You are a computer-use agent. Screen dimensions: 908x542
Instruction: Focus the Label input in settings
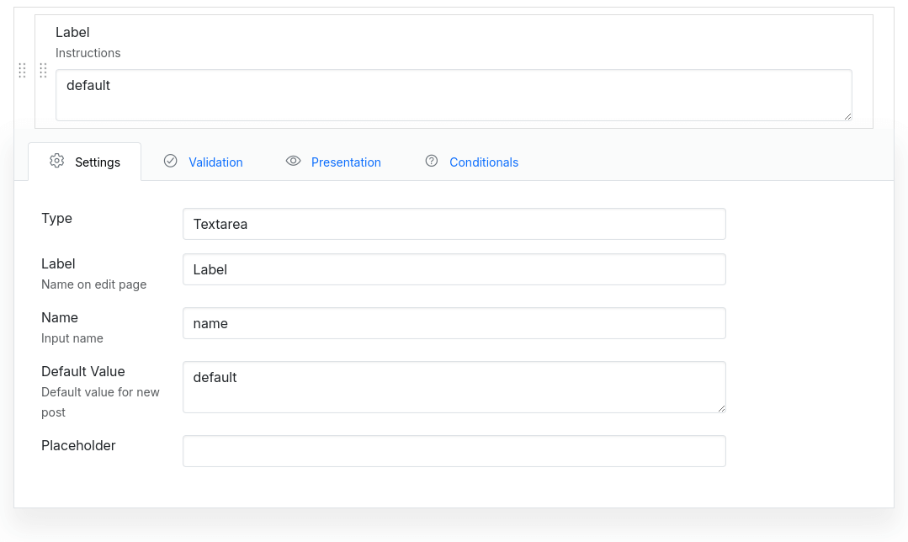(454, 269)
